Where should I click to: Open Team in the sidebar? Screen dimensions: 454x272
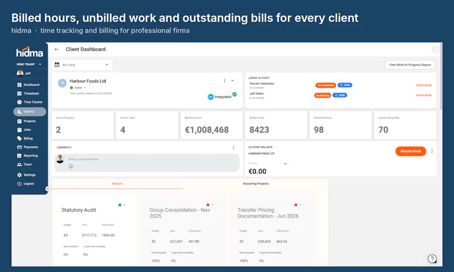click(x=24, y=164)
